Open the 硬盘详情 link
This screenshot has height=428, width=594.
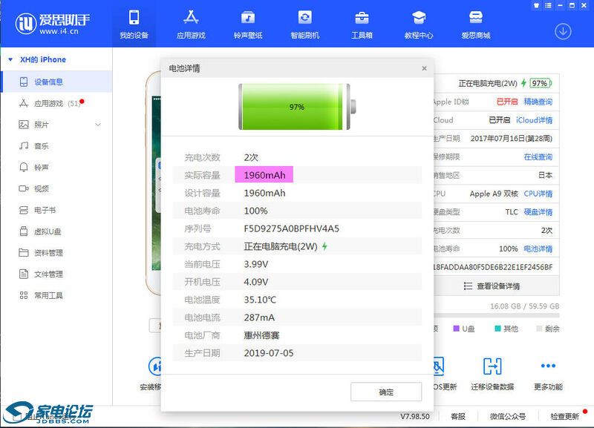point(538,212)
